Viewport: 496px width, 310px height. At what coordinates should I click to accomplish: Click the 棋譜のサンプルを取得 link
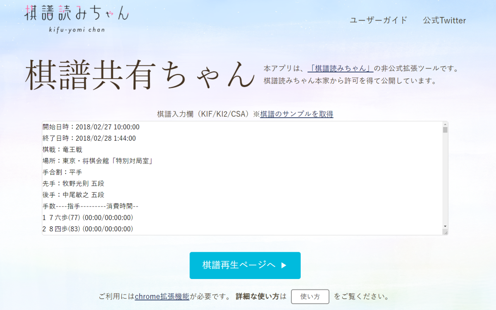296,114
